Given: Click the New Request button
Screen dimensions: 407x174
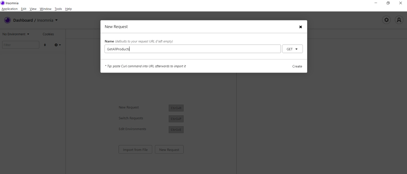Looking at the screenshot, I should click(169, 149).
